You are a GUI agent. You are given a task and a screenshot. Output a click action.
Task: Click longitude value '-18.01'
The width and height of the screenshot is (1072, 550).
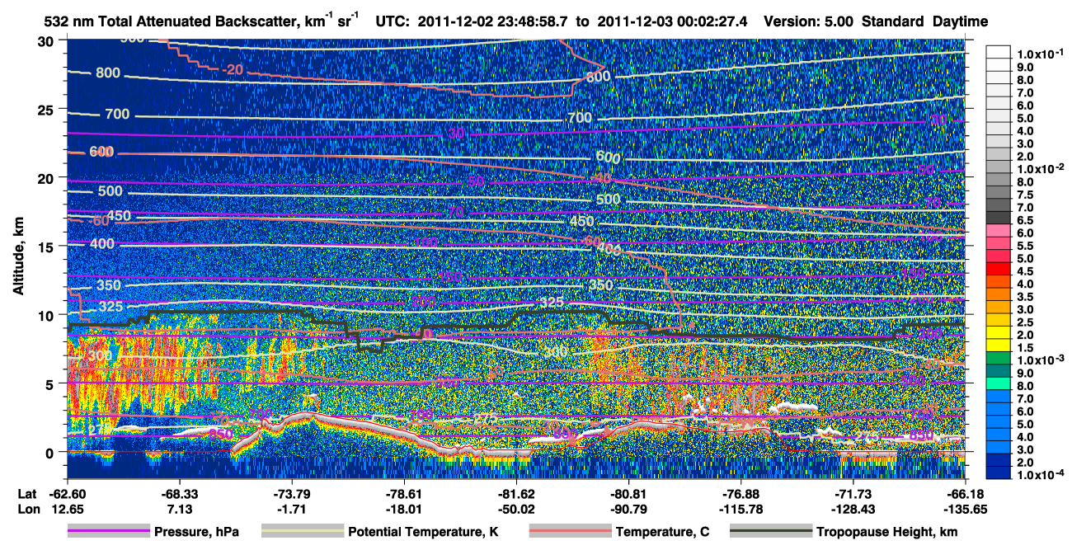pyautogui.click(x=404, y=509)
